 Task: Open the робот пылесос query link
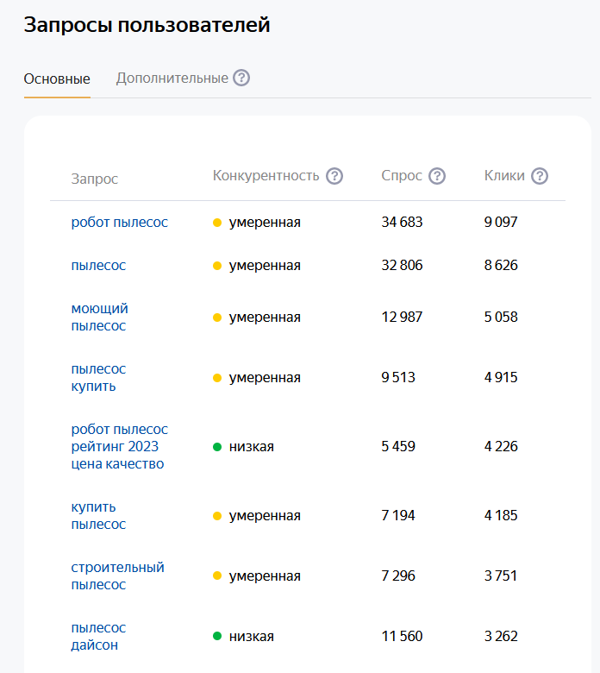click(119, 223)
